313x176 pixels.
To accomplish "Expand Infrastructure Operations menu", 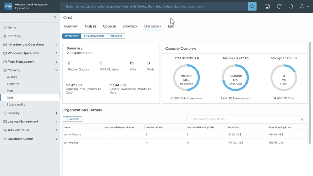I will point(56,45).
